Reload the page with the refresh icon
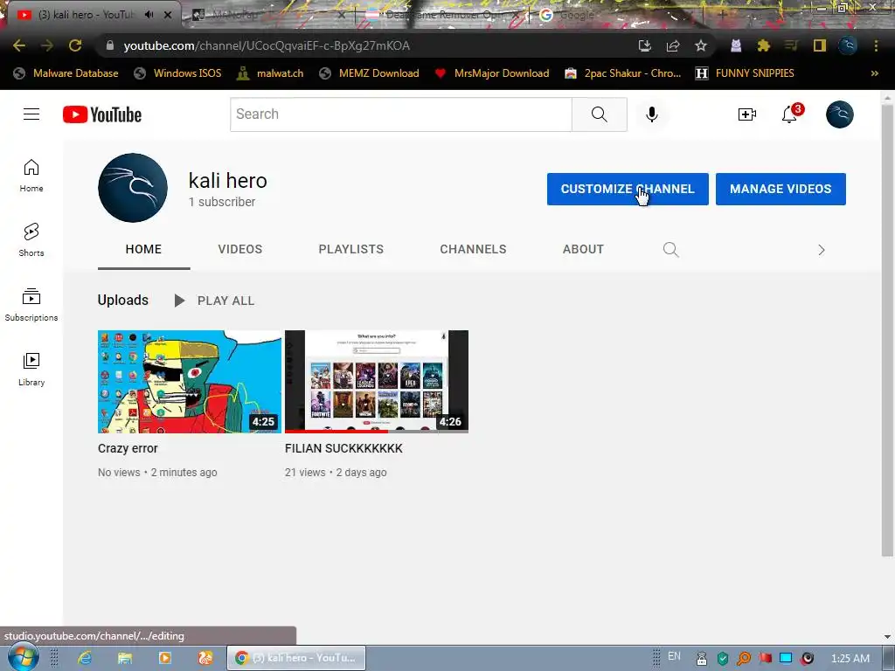The height and width of the screenshot is (671, 895). coord(75,45)
